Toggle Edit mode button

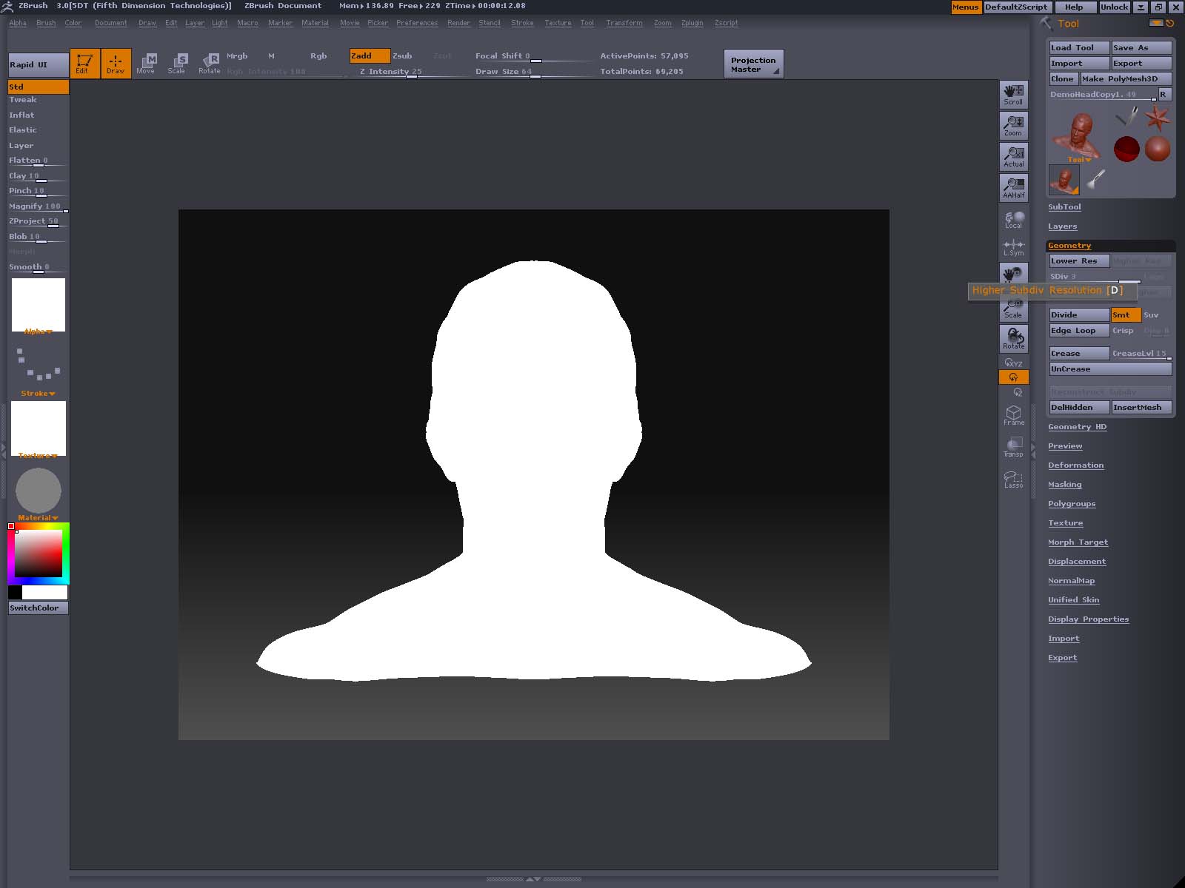(84, 64)
